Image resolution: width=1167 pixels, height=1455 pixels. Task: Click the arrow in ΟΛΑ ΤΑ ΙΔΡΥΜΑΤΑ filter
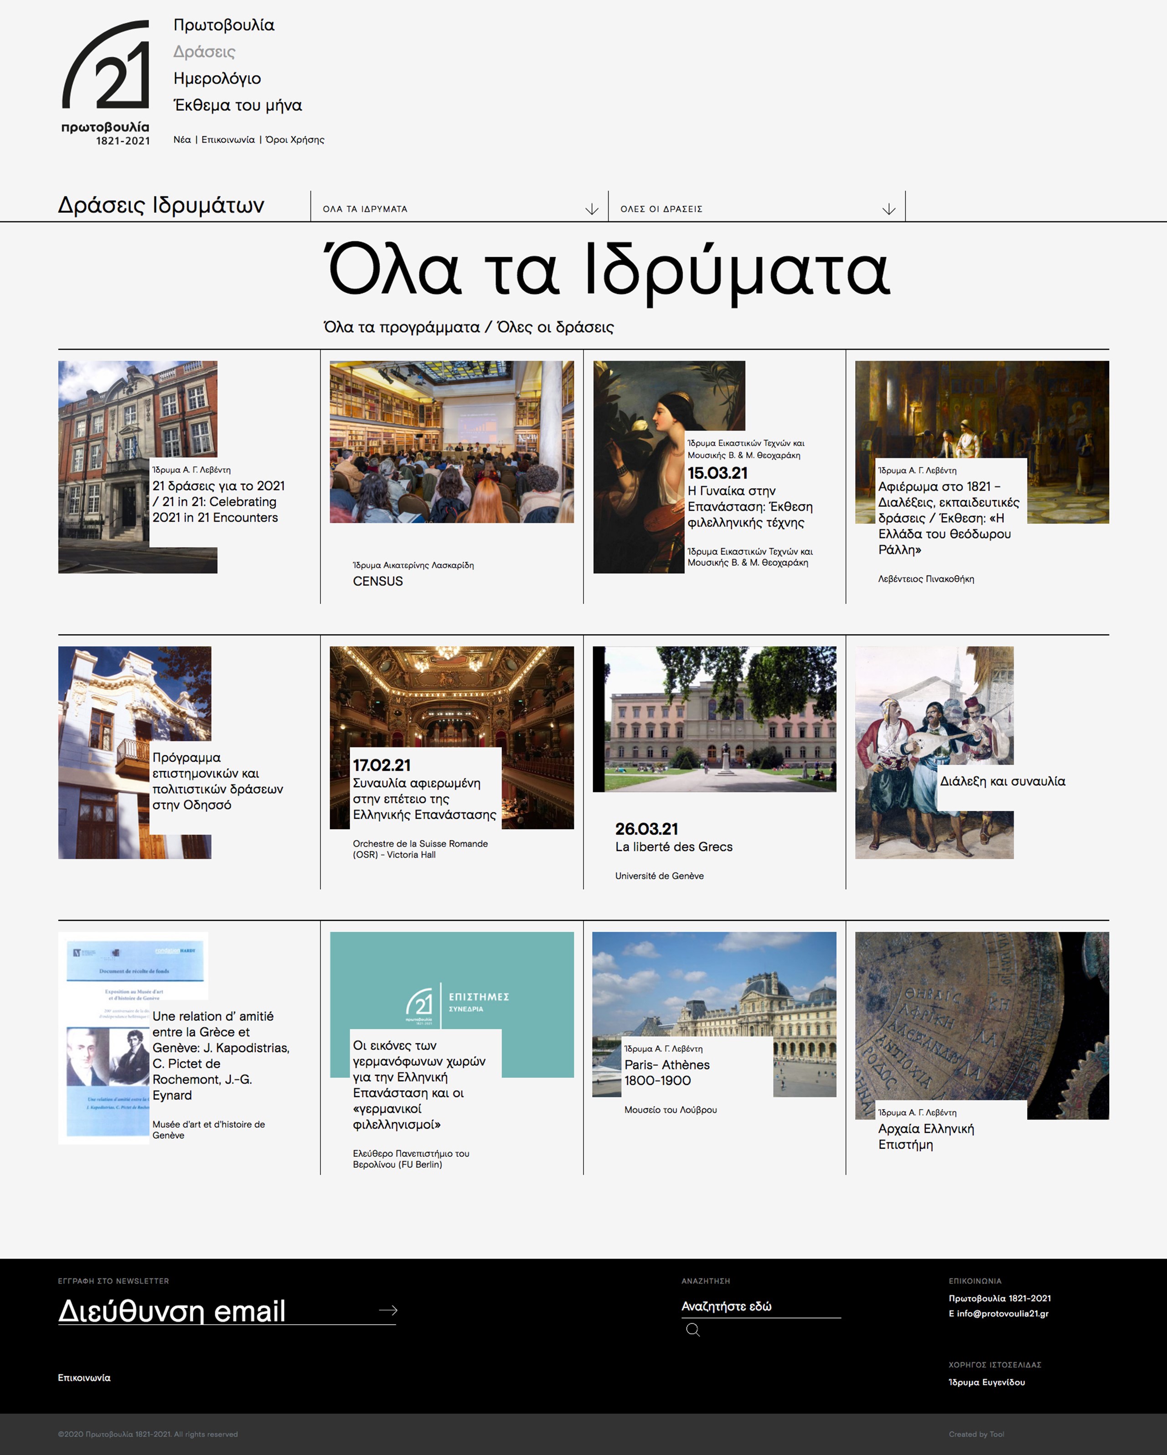tap(592, 209)
